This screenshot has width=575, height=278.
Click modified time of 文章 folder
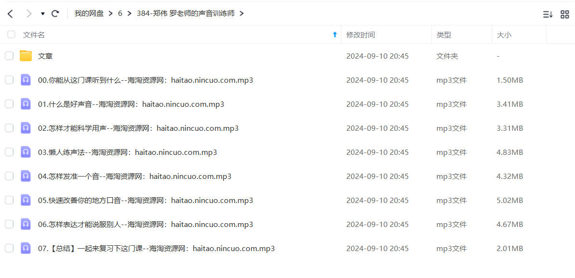(378, 56)
